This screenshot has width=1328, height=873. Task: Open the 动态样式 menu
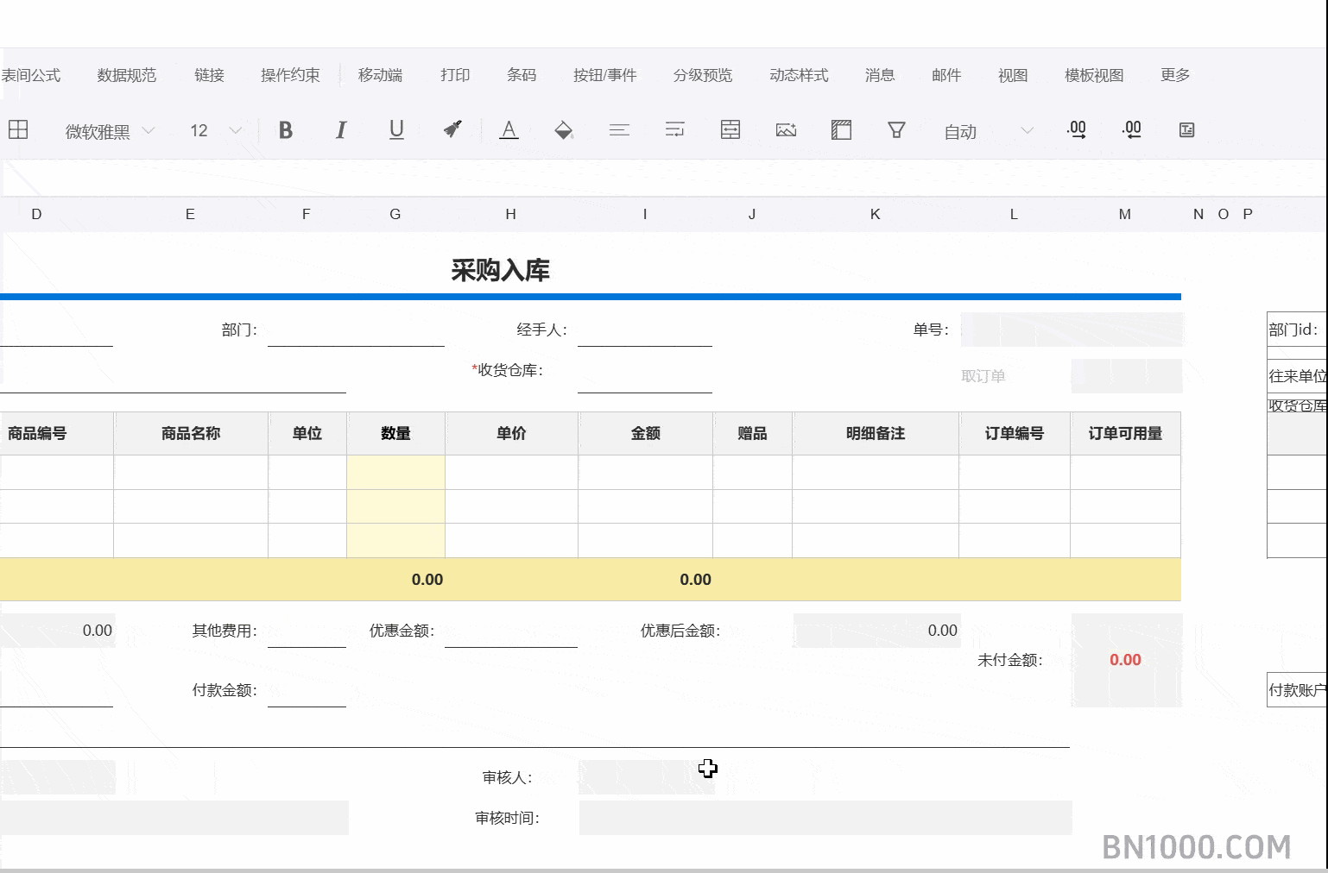799,75
